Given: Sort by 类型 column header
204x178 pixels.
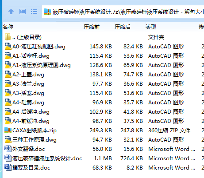Looking at the screenshot, I should pyautogui.click(x=151, y=27).
